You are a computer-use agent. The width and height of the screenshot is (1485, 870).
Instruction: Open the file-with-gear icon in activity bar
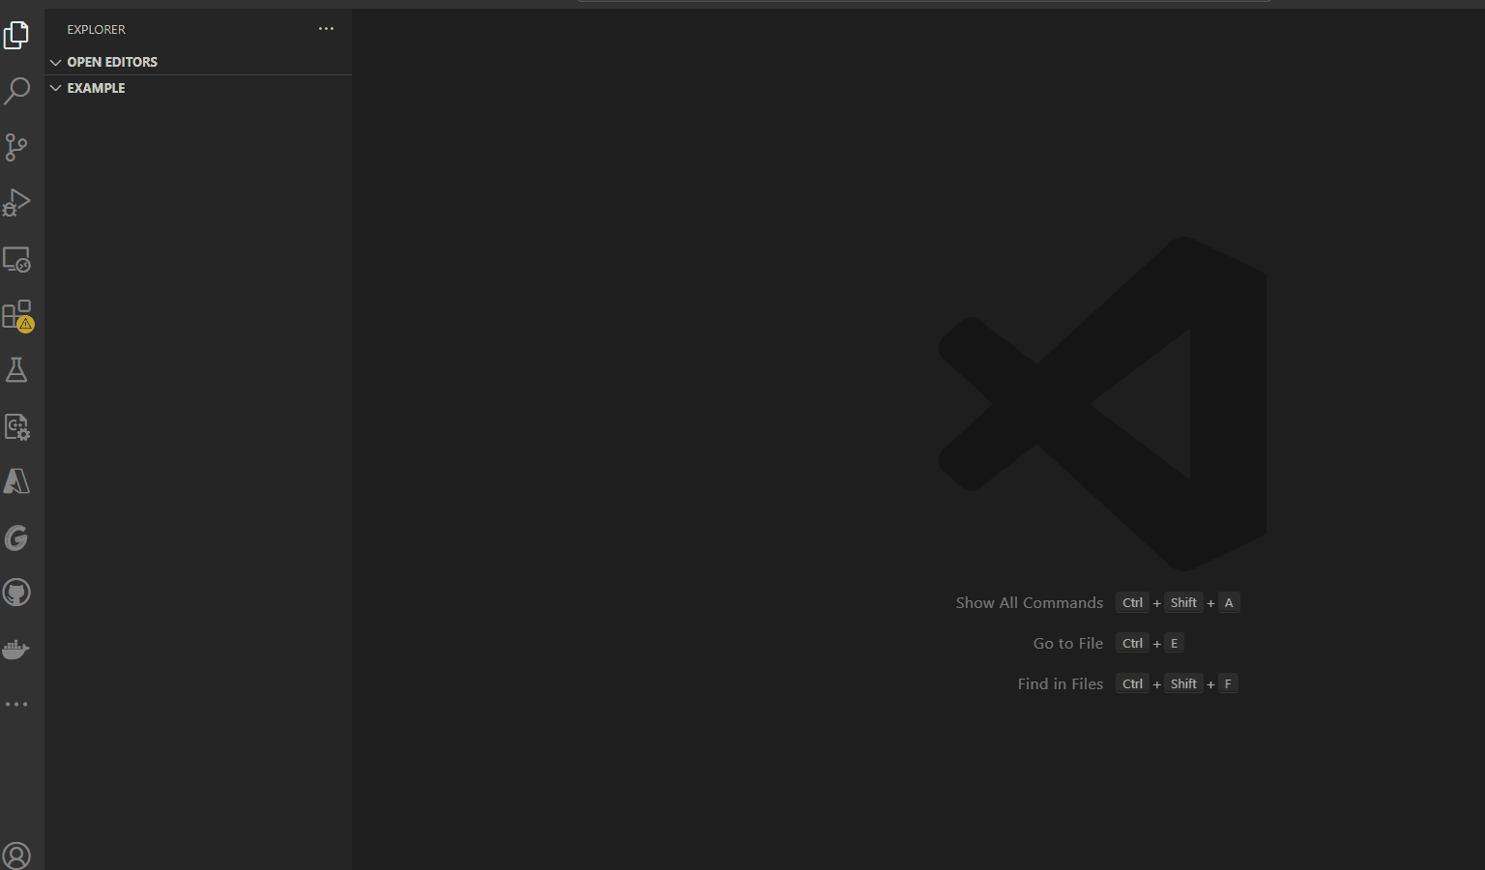16,426
